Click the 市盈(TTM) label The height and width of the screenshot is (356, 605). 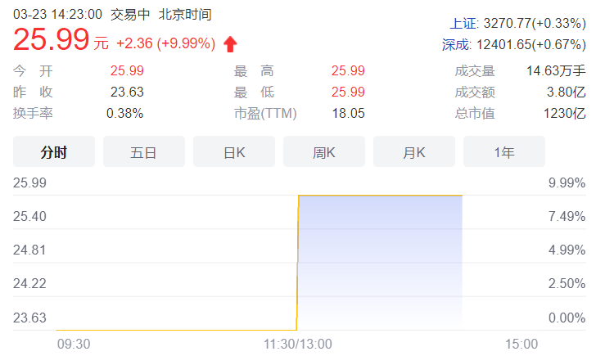(265, 114)
